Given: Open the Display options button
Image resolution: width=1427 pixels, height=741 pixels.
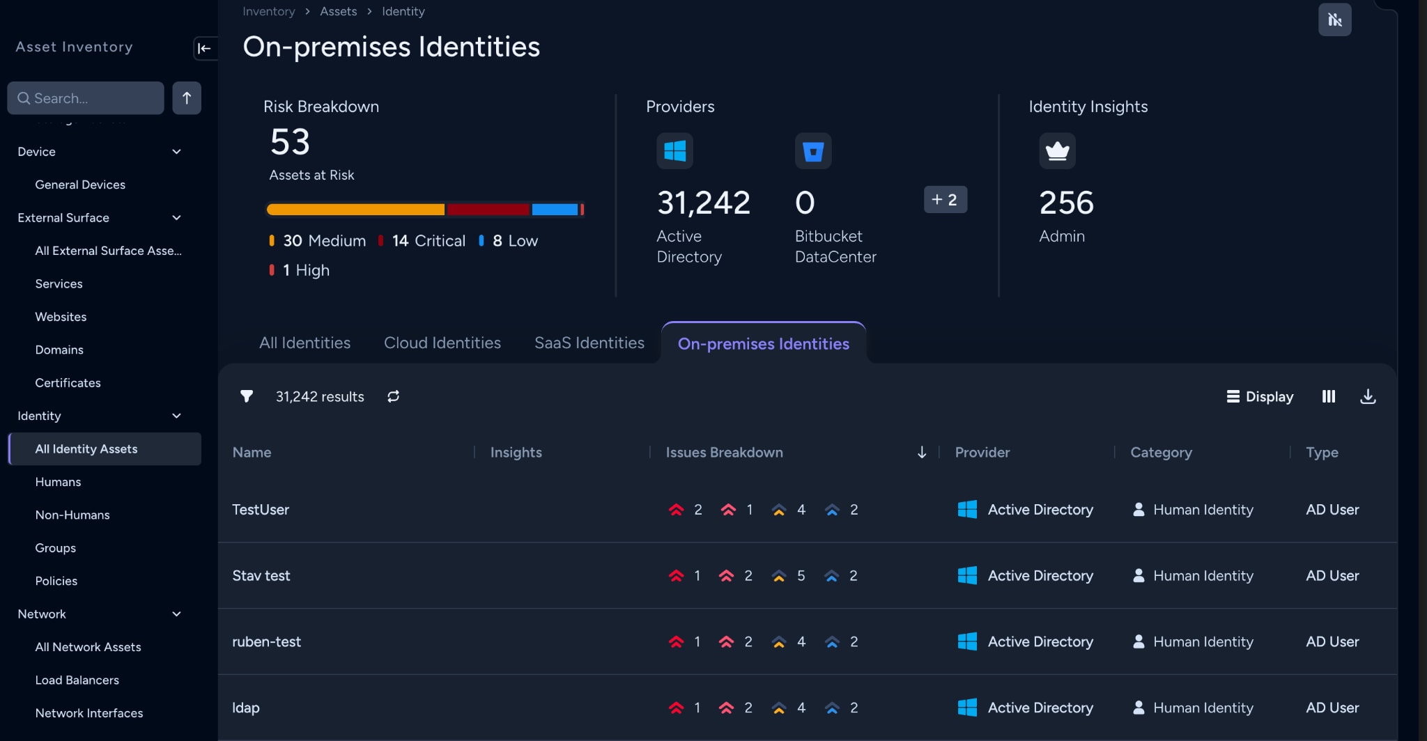Looking at the screenshot, I should click(x=1260, y=396).
